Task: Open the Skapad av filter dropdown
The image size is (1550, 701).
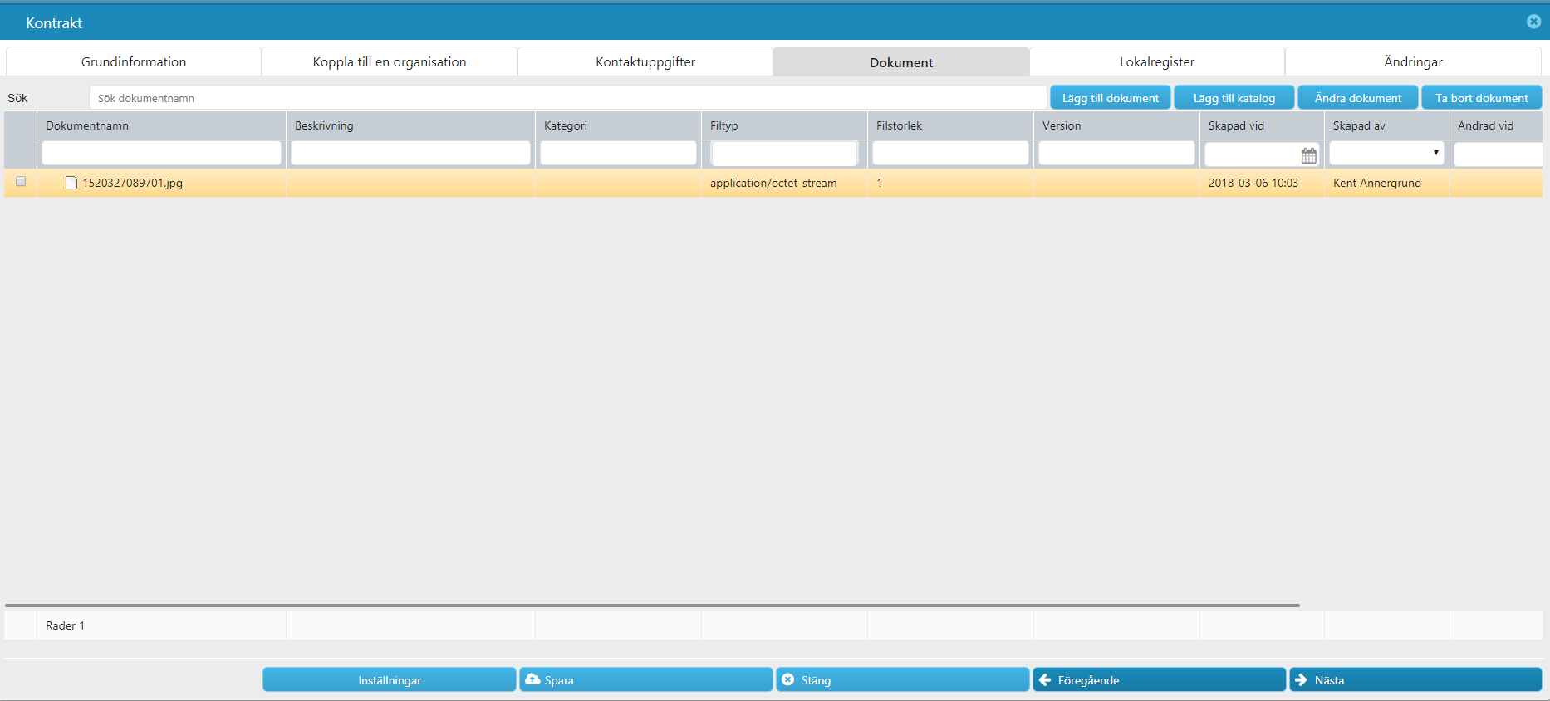Action: (1386, 153)
